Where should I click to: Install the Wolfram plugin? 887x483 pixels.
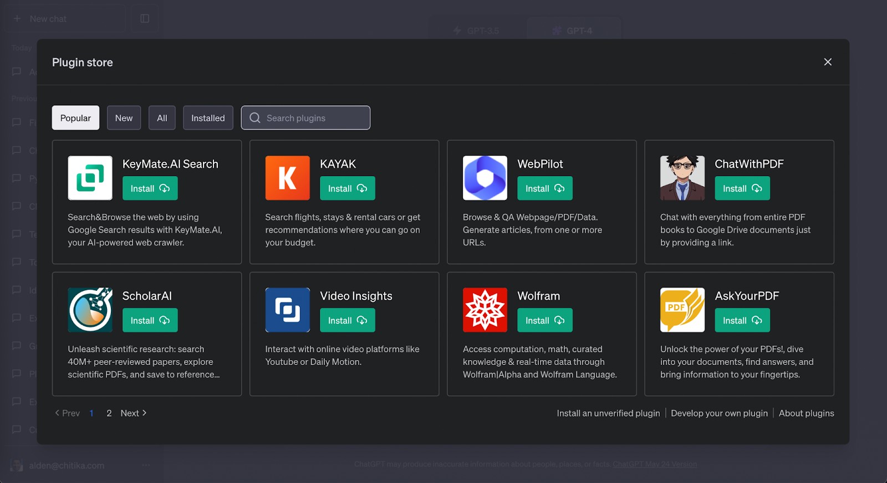click(544, 320)
